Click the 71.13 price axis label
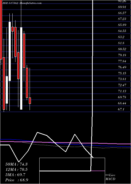131x184 pixels. tap(122, 91)
